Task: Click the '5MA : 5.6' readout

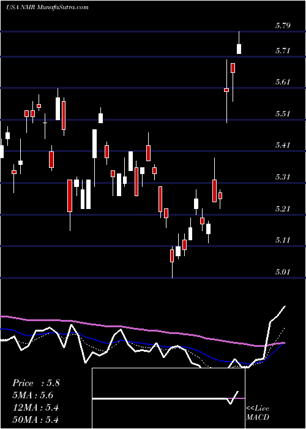Action: [33, 395]
